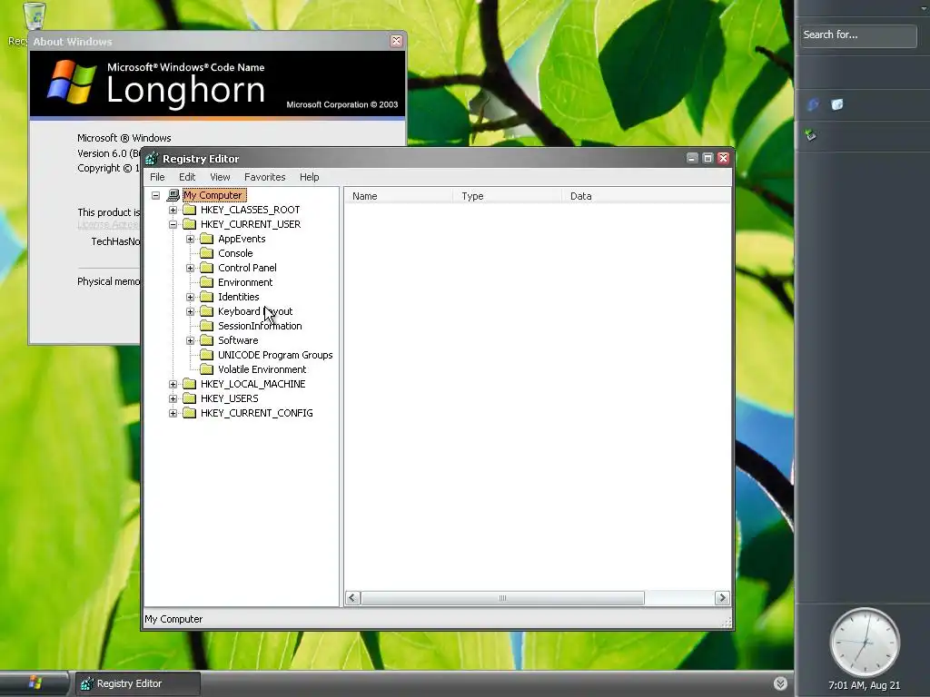Open the View menu in Registry Editor

[x=220, y=177]
